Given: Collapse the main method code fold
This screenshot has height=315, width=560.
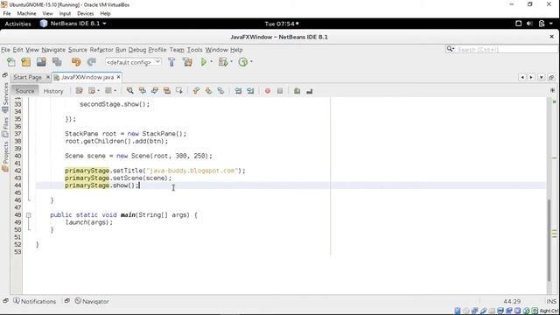Looking at the screenshot, I should [x=29, y=215].
